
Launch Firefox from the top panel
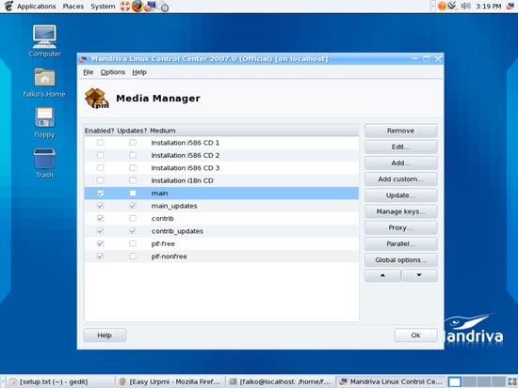[x=138, y=6]
